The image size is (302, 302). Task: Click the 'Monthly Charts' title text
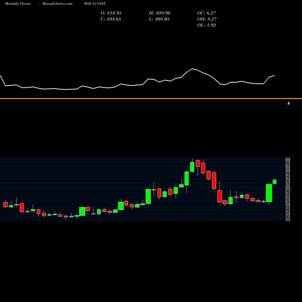point(18,4)
